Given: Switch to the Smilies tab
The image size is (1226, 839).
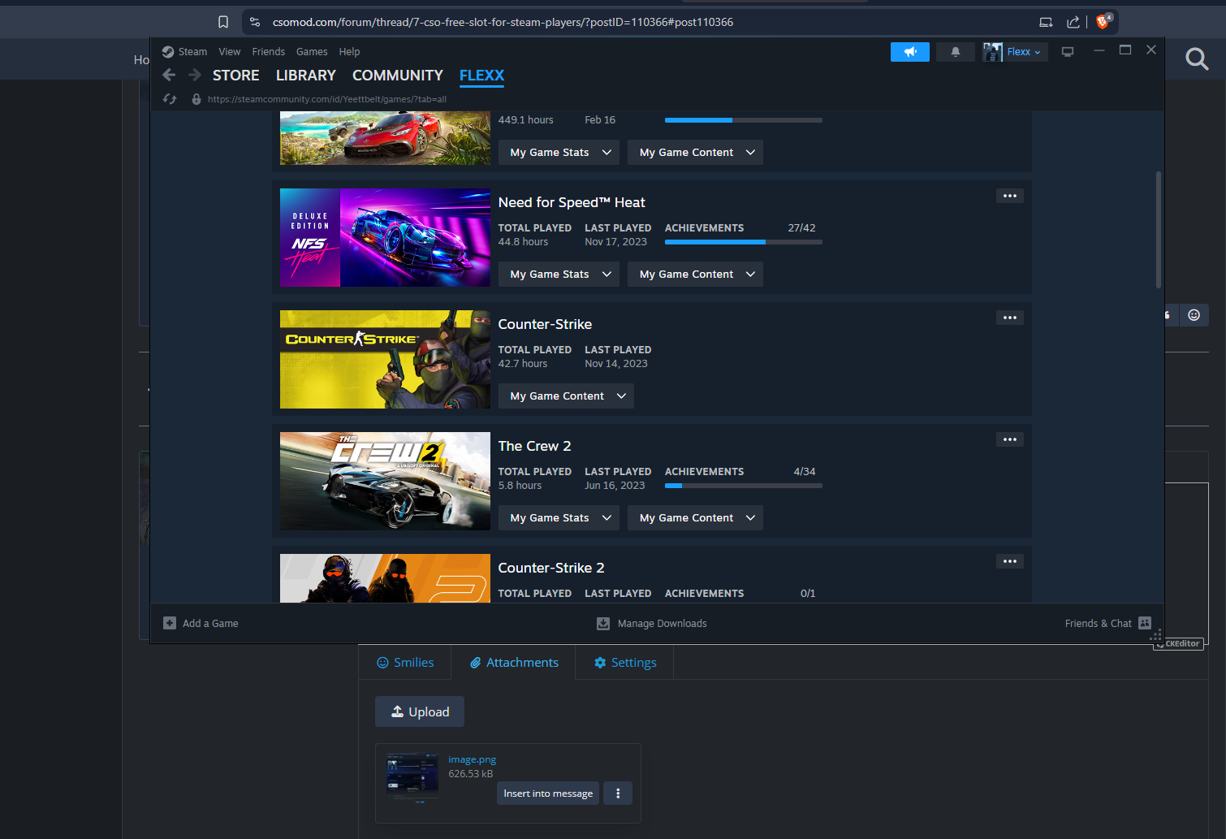Looking at the screenshot, I should [405, 663].
